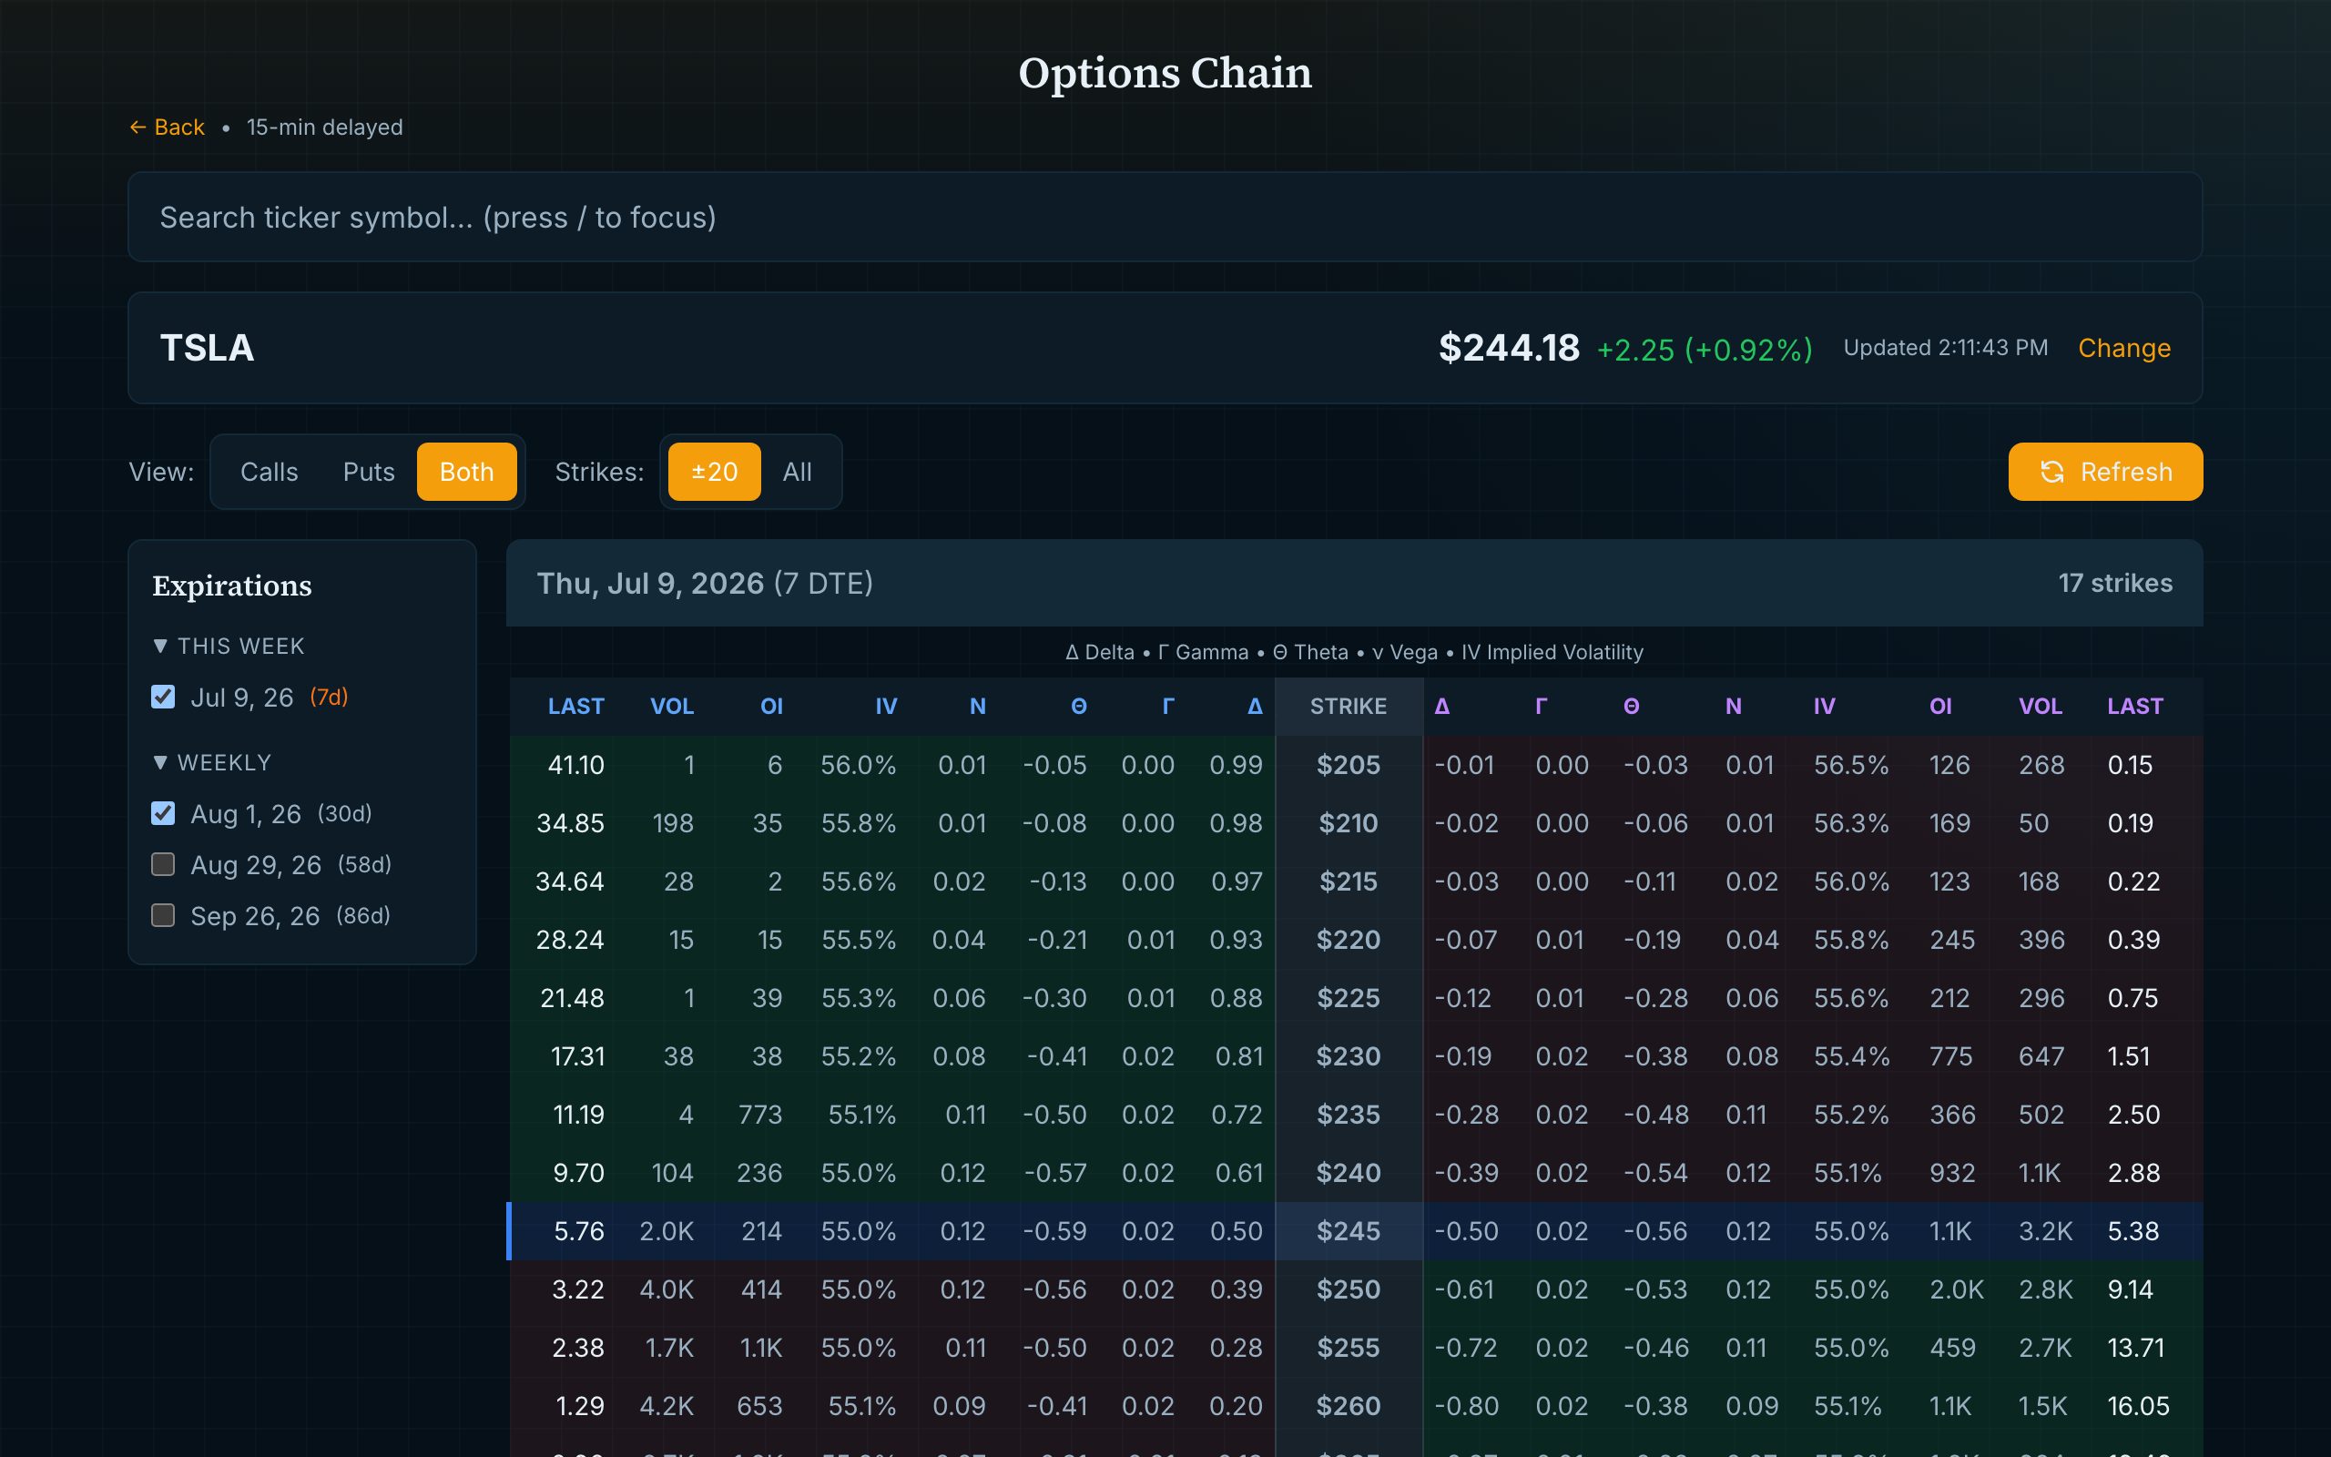2331x1457 pixels.
Task: Select the Both view option
Action: pyautogui.click(x=466, y=471)
